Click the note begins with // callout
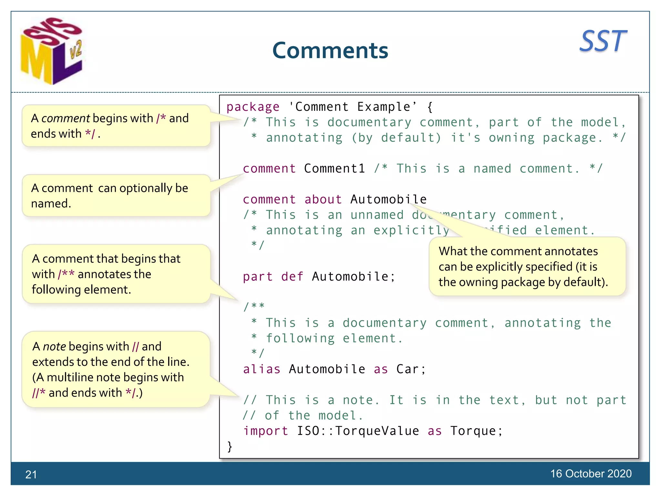The height and width of the screenshot is (496, 661). 116,369
